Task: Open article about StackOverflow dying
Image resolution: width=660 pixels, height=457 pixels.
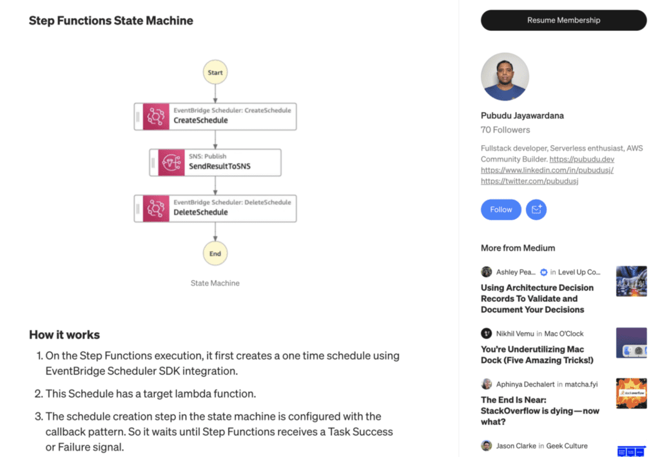Action: tap(539, 411)
